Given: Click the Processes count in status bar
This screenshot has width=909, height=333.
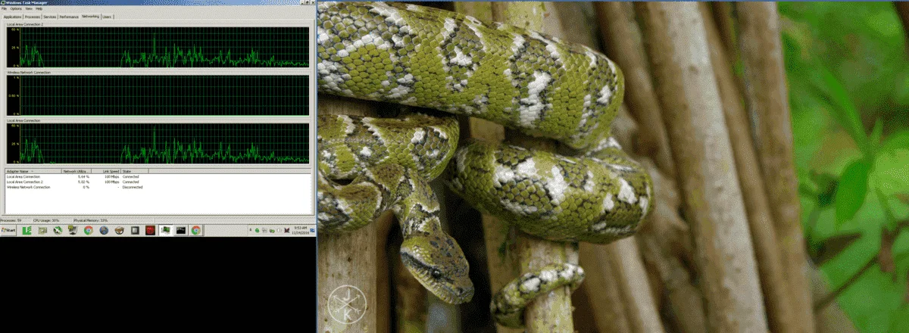Looking at the screenshot, I should coord(11,220).
